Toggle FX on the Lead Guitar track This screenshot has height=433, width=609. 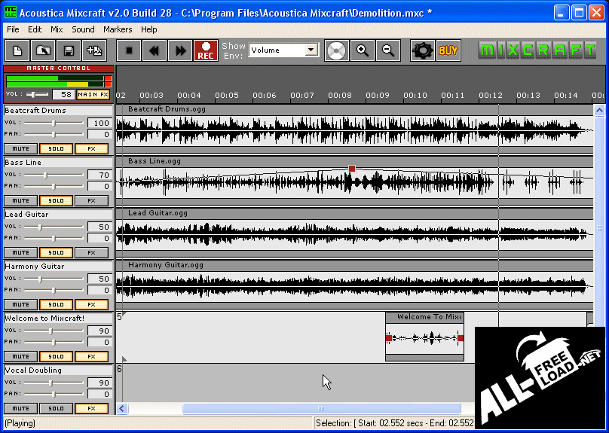coord(91,253)
